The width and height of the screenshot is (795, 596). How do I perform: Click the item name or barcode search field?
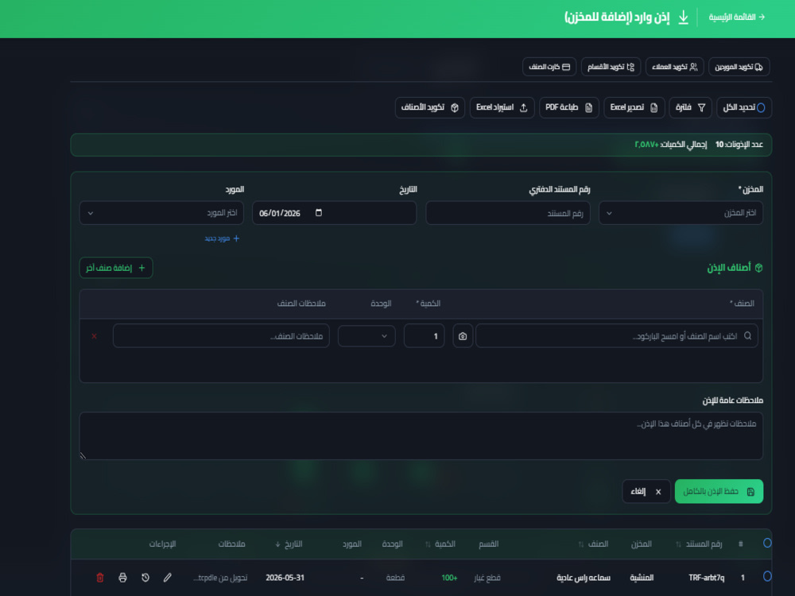(617, 336)
